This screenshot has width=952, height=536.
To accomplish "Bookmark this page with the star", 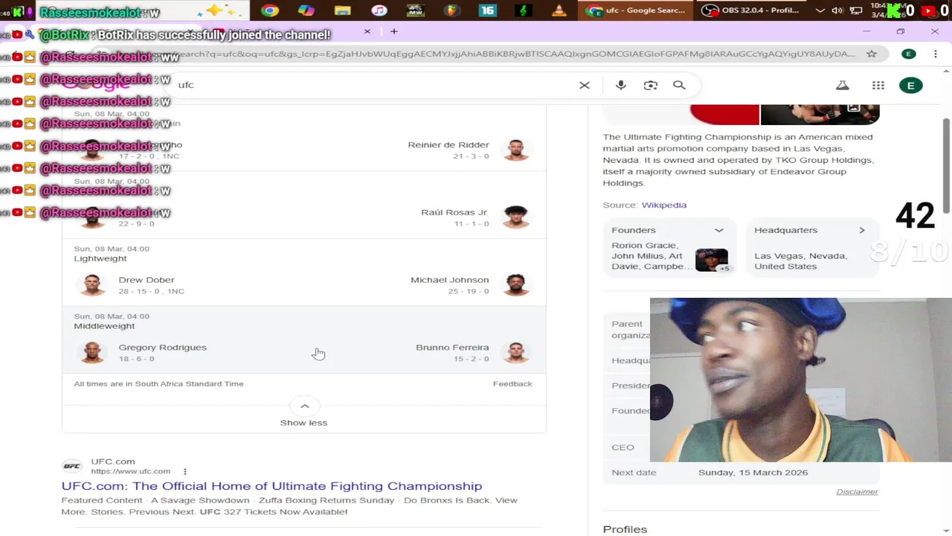I will 872,54.
